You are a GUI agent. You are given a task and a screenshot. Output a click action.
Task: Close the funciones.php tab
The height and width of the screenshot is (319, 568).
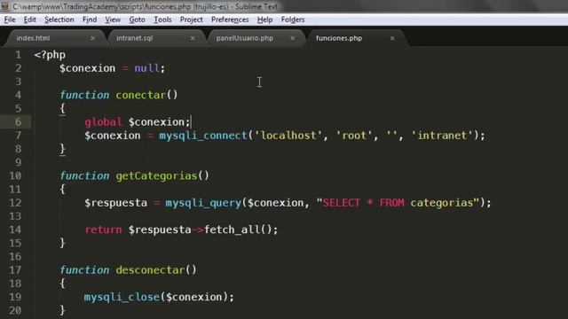pyautogui.click(x=392, y=38)
